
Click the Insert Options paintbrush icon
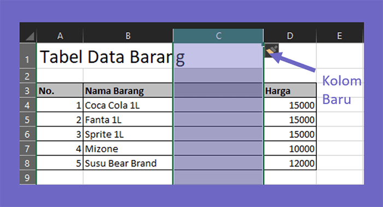[x=272, y=50]
